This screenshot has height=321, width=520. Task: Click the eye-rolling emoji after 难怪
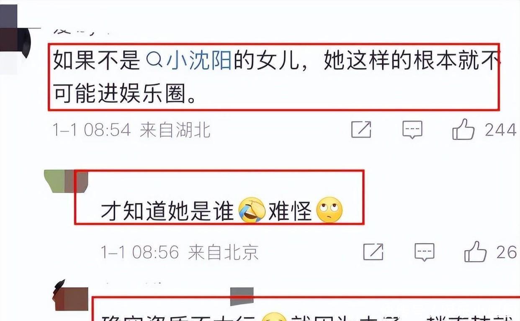point(330,210)
